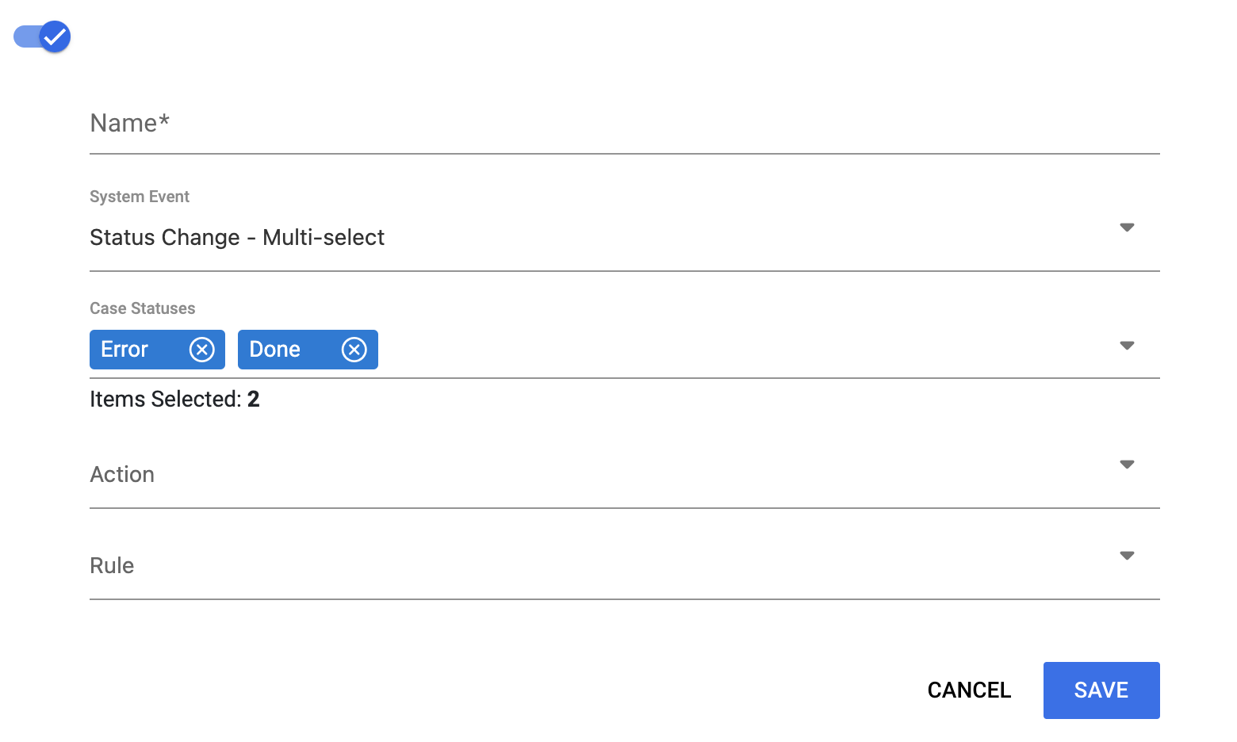1237x742 pixels.
Task: Click the Action field arrow icon
Action: [x=1127, y=465]
